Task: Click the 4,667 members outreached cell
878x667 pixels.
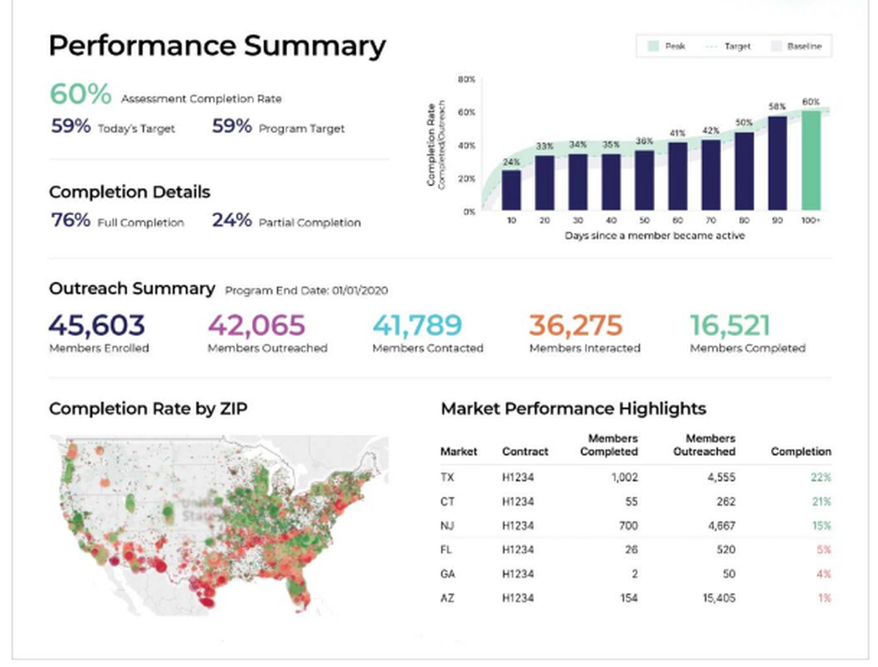Action: coord(722,526)
